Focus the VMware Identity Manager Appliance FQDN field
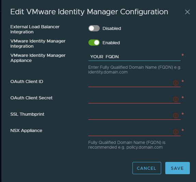The height and width of the screenshot is (182, 196). pyautogui.click(x=135, y=57)
